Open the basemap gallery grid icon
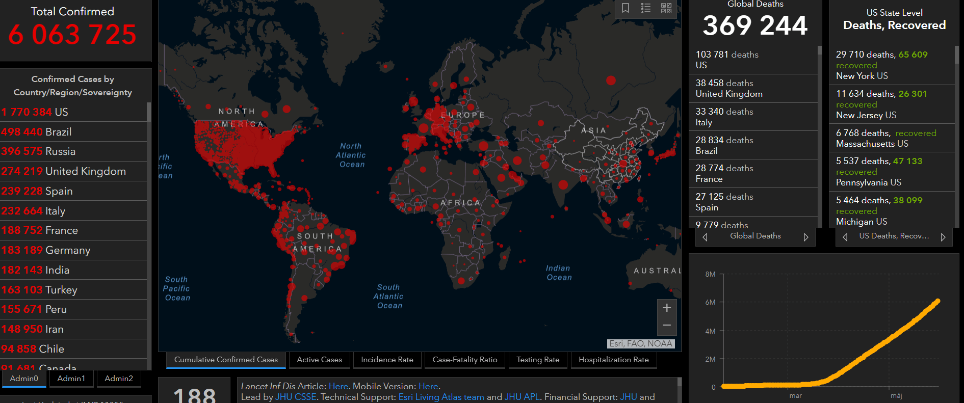Viewport: 964px width, 403px height. 666,8
